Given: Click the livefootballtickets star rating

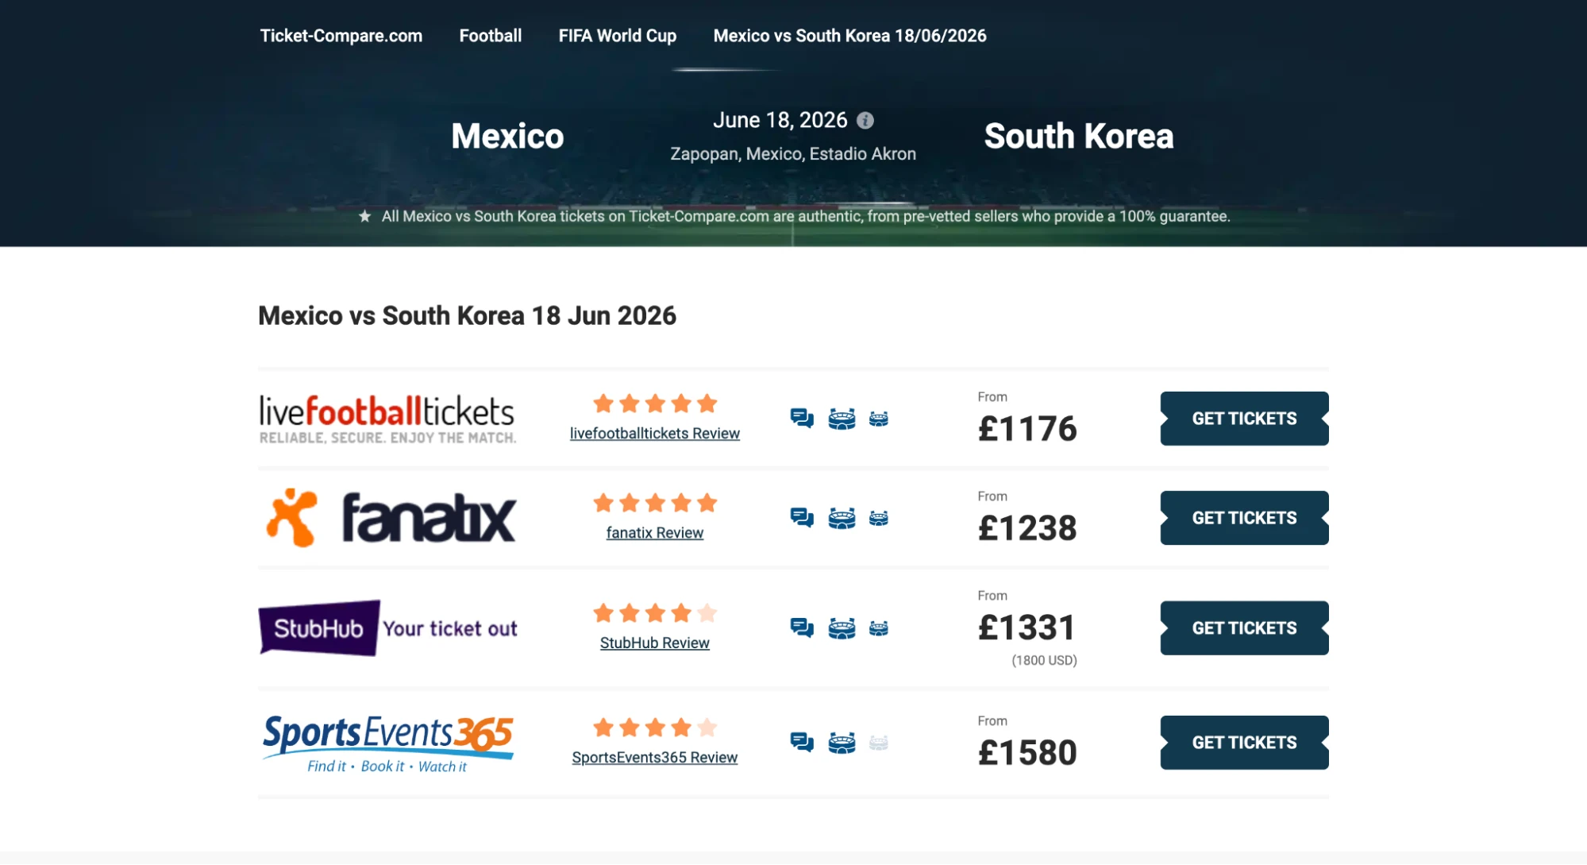Looking at the screenshot, I should click(x=655, y=404).
